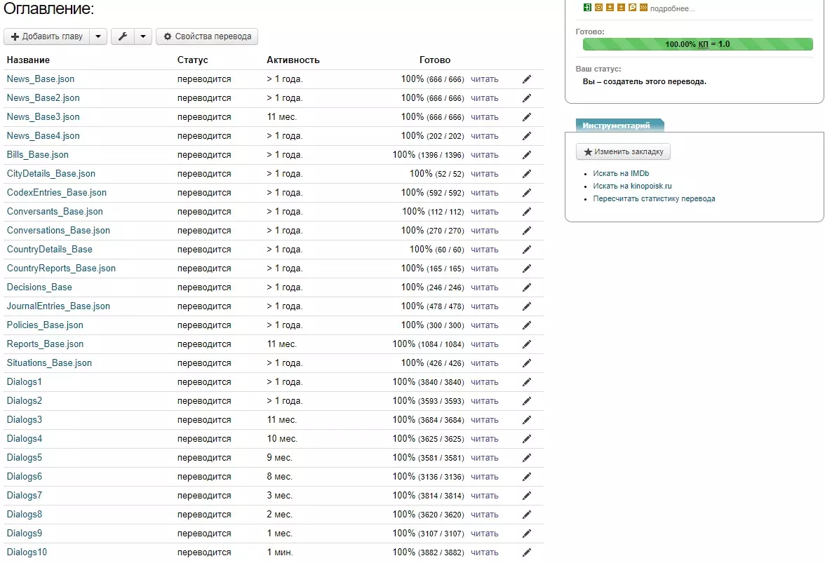The height and width of the screenshot is (563, 825).
Task: Expand the dropdown arrow beside Добавить главу
Action: point(99,36)
